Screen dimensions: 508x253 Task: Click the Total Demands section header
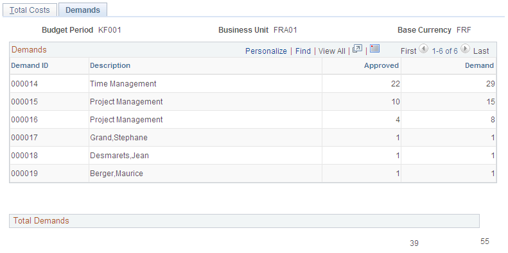(x=244, y=221)
